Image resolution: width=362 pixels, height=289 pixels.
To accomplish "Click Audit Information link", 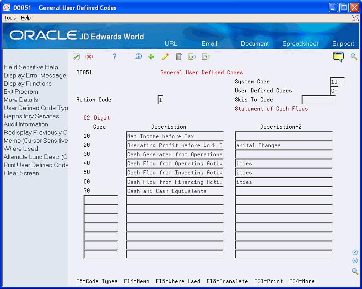I will (x=26, y=125).
